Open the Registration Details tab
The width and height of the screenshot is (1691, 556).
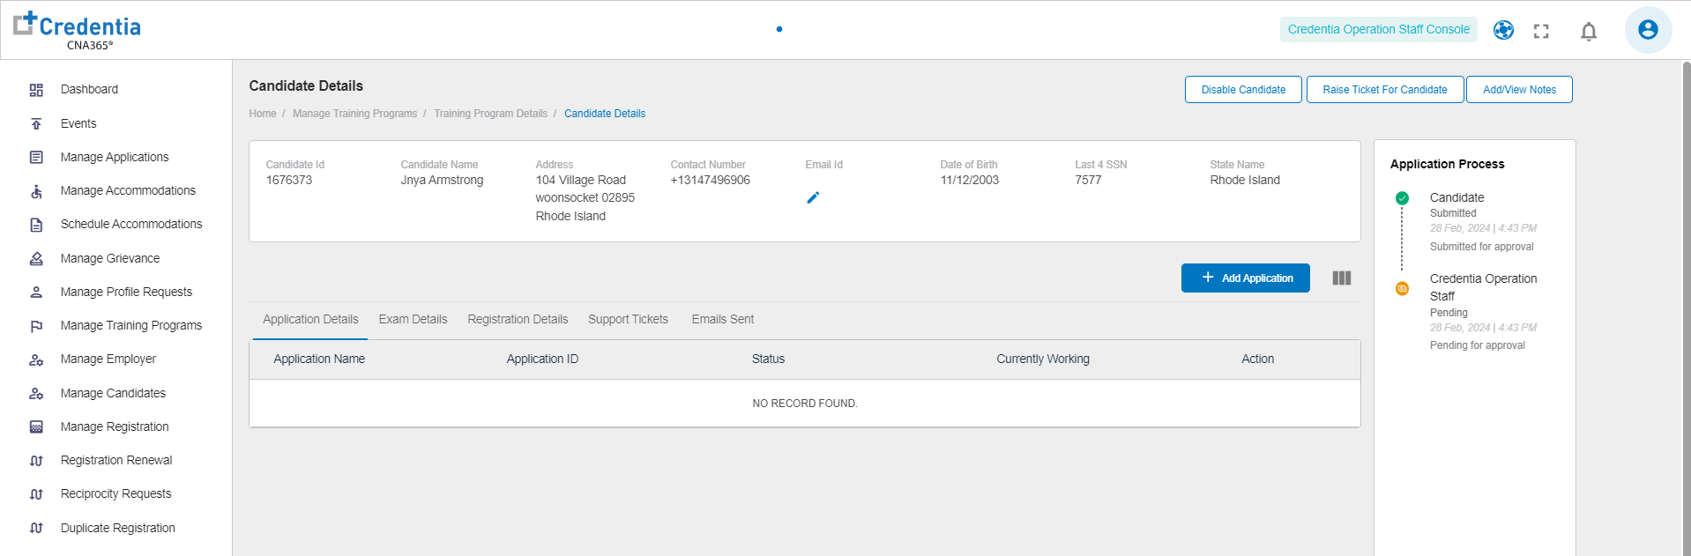click(518, 320)
